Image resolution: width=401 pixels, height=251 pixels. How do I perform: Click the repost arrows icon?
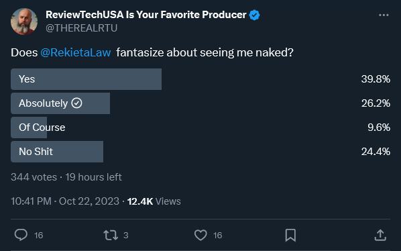[x=111, y=235]
